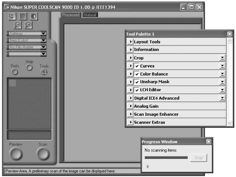Click the Tools button icon

tap(44, 72)
